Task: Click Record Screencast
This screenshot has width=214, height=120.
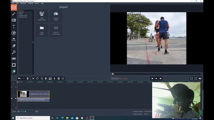Action: [56, 30]
